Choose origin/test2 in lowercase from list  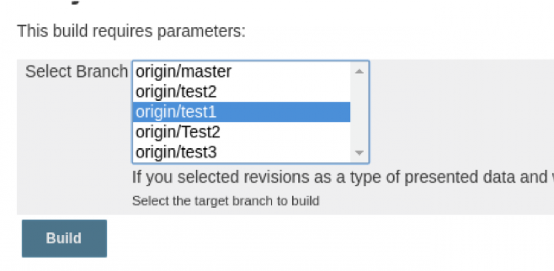click(176, 91)
